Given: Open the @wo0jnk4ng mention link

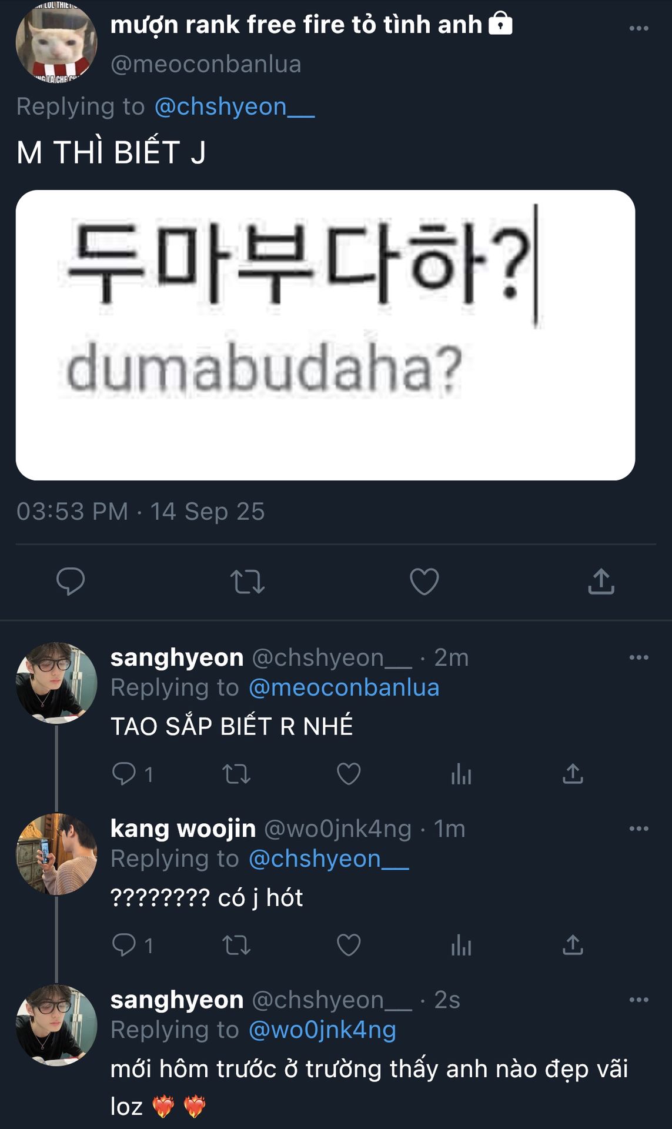Looking at the screenshot, I should coord(322,1030).
